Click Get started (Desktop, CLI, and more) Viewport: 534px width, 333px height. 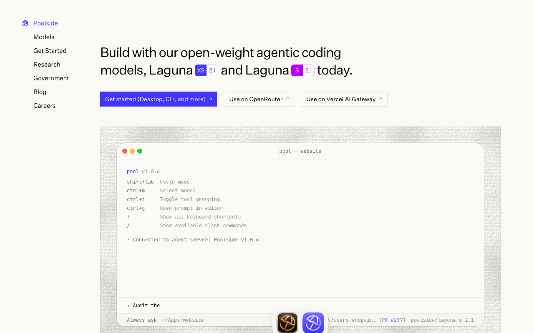(159, 99)
